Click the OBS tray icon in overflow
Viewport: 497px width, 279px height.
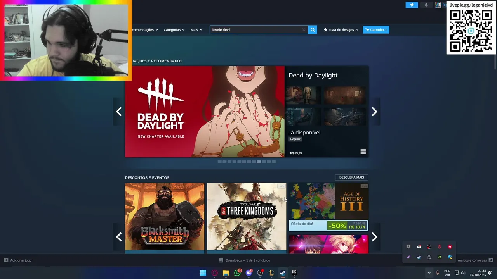[x=429, y=246]
